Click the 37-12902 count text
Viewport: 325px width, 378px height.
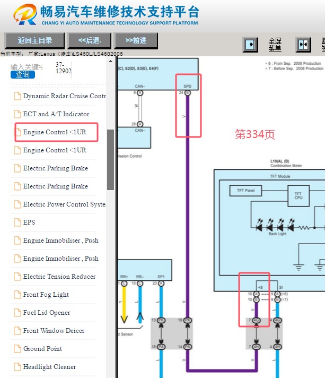[64, 68]
